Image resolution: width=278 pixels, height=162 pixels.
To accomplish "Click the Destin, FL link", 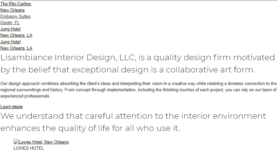I will click(10, 23).
